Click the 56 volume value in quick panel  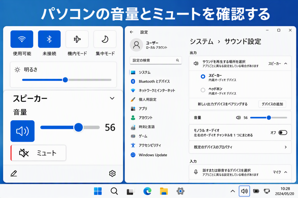(110, 127)
